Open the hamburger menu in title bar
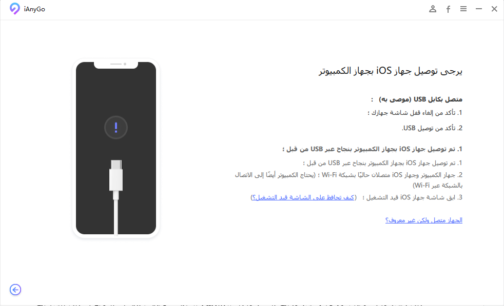Screen dimensions: 504x306 [x=463, y=9]
